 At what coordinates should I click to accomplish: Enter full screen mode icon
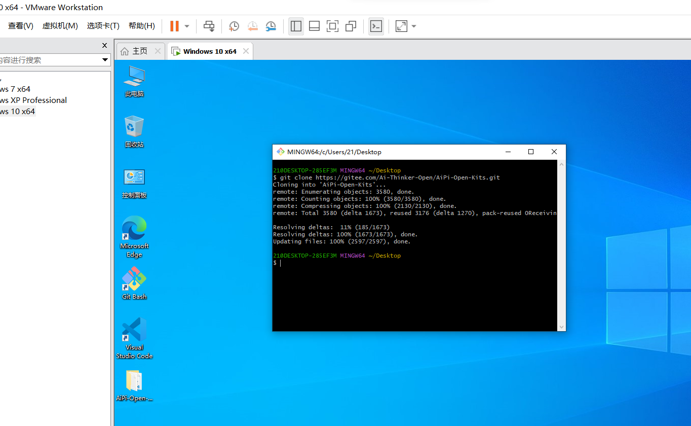click(x=332, y=26)
